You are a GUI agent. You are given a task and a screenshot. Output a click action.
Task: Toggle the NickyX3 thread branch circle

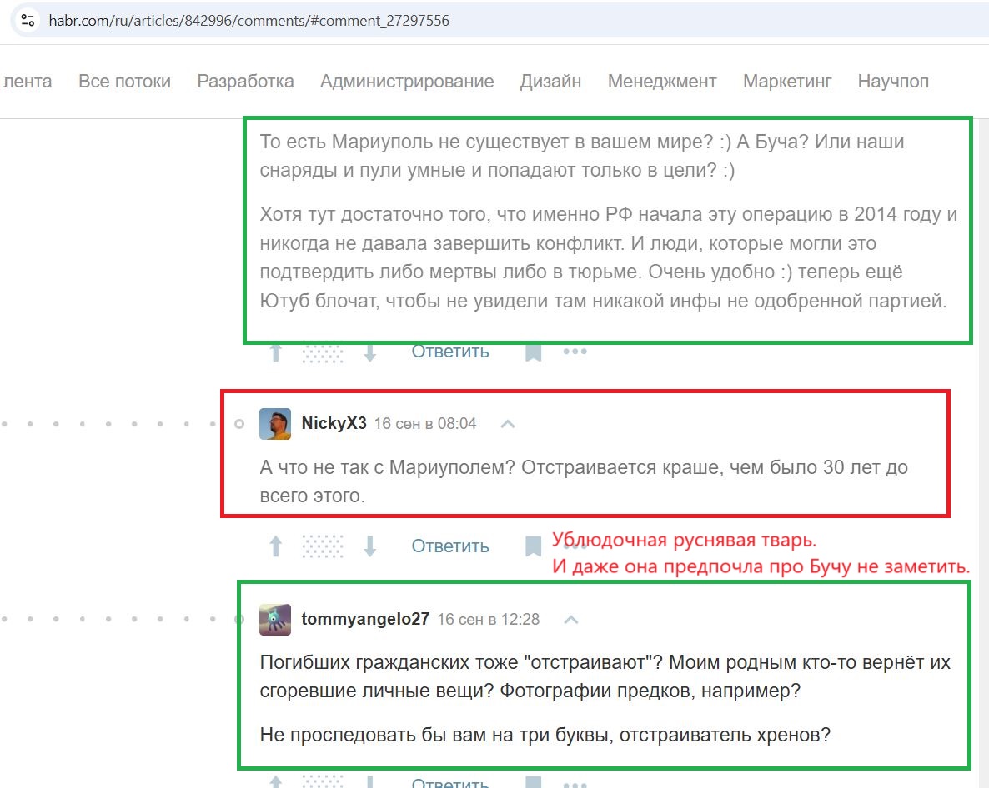click(x=239, y=424)
